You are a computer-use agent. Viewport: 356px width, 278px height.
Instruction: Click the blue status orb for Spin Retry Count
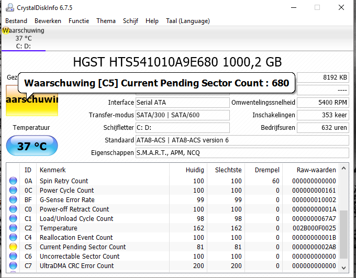tap(14, 181)
